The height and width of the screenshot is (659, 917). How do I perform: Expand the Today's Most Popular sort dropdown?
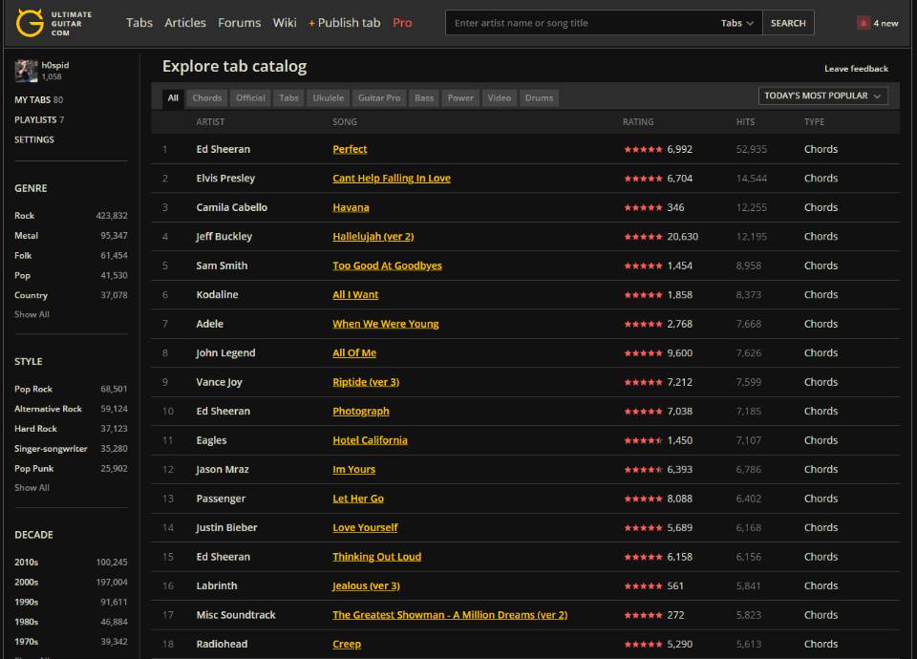(822, 96)
